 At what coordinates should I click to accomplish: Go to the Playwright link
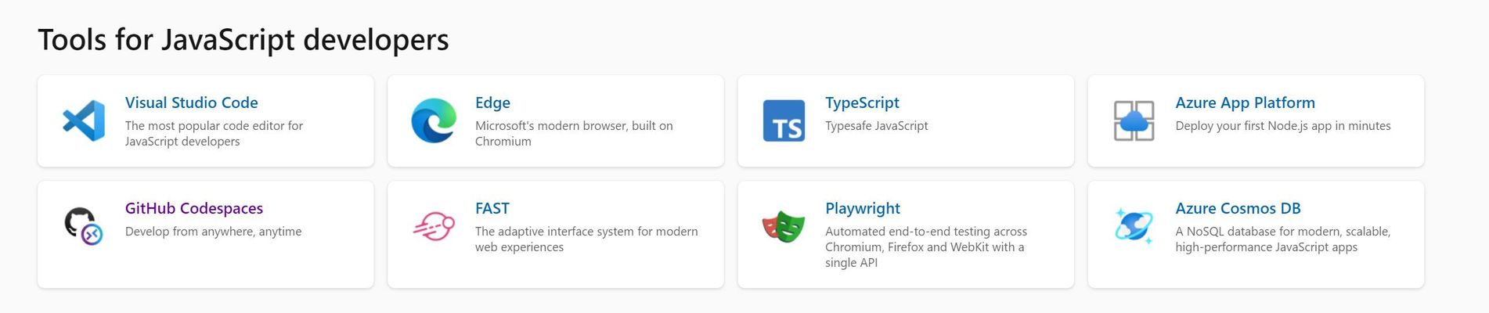tap(863, 208)
